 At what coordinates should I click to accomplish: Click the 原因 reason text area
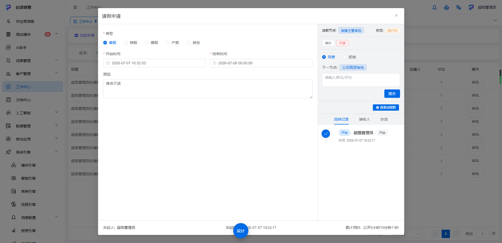(x=208, y=89)
